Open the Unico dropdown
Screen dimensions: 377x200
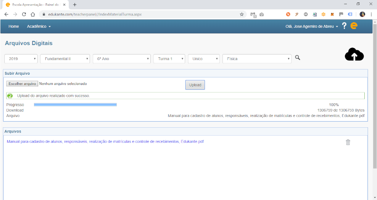[x=204, y=59]
